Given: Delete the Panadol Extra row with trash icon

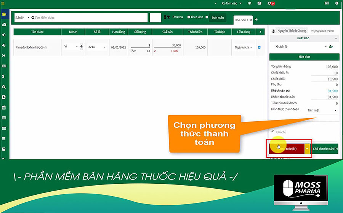Looking at the screenshot, I should (x=259, y=48).
